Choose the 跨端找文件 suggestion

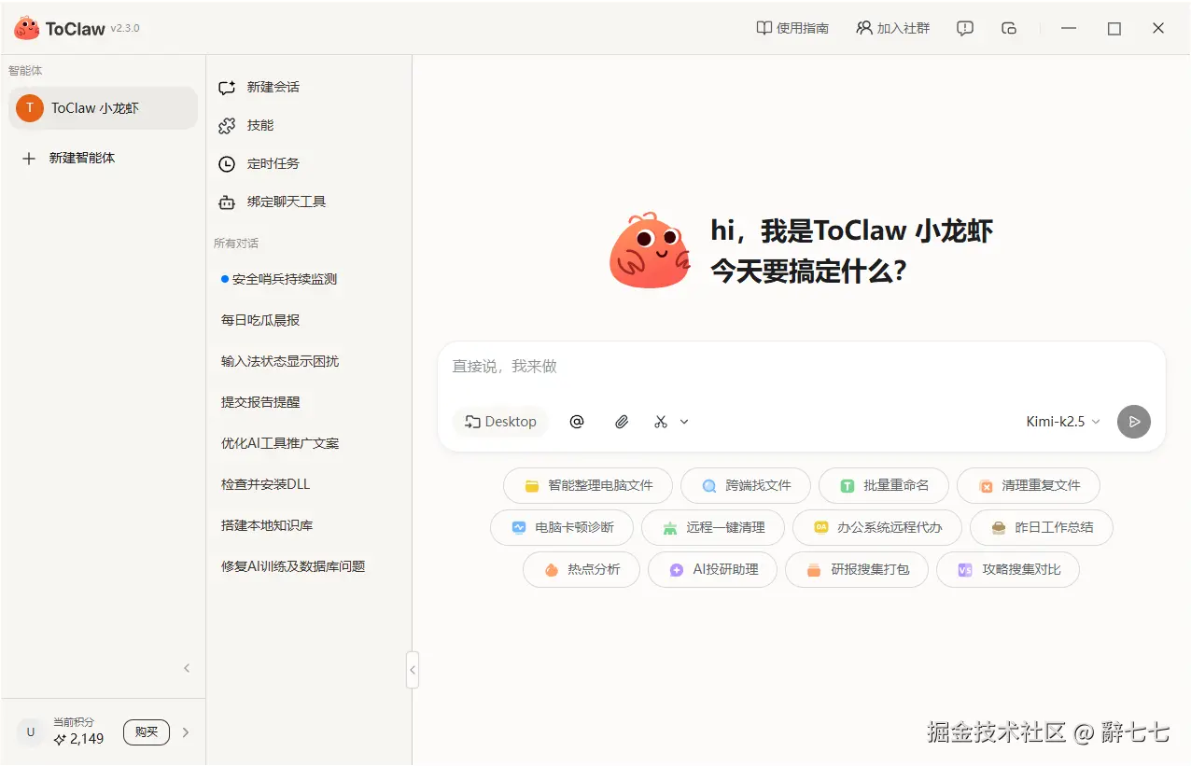(746, 486)
